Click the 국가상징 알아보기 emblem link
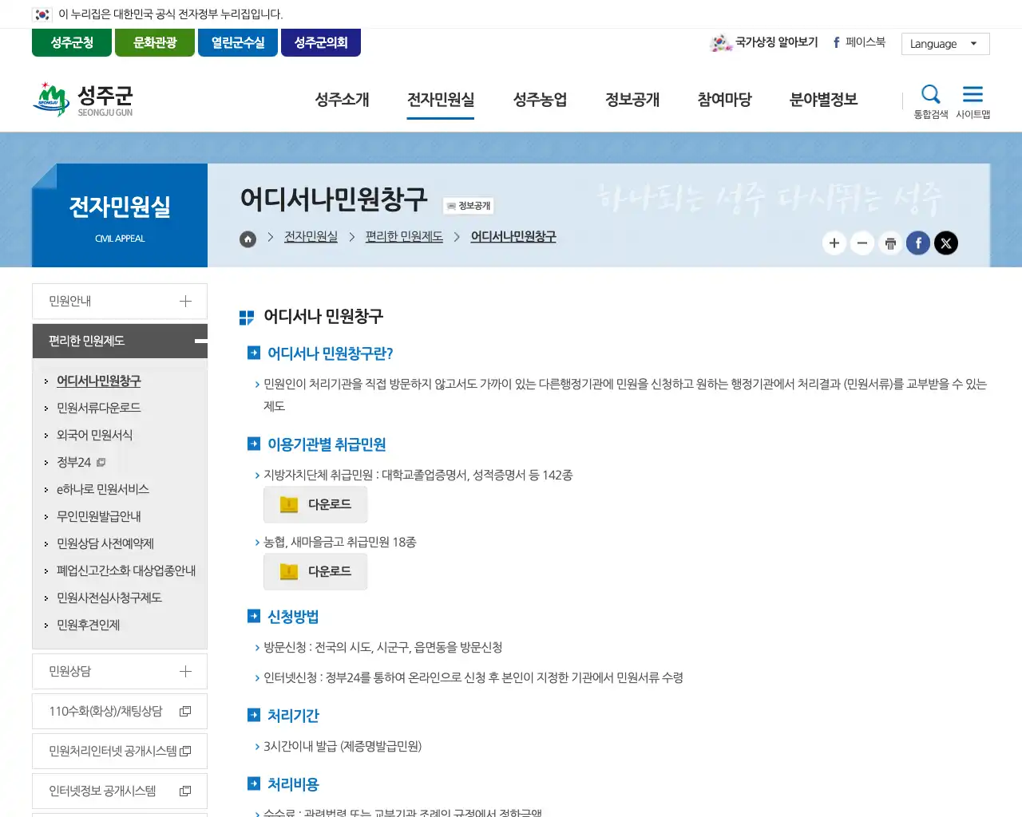Screen dimensions: 1022x817 764,42
